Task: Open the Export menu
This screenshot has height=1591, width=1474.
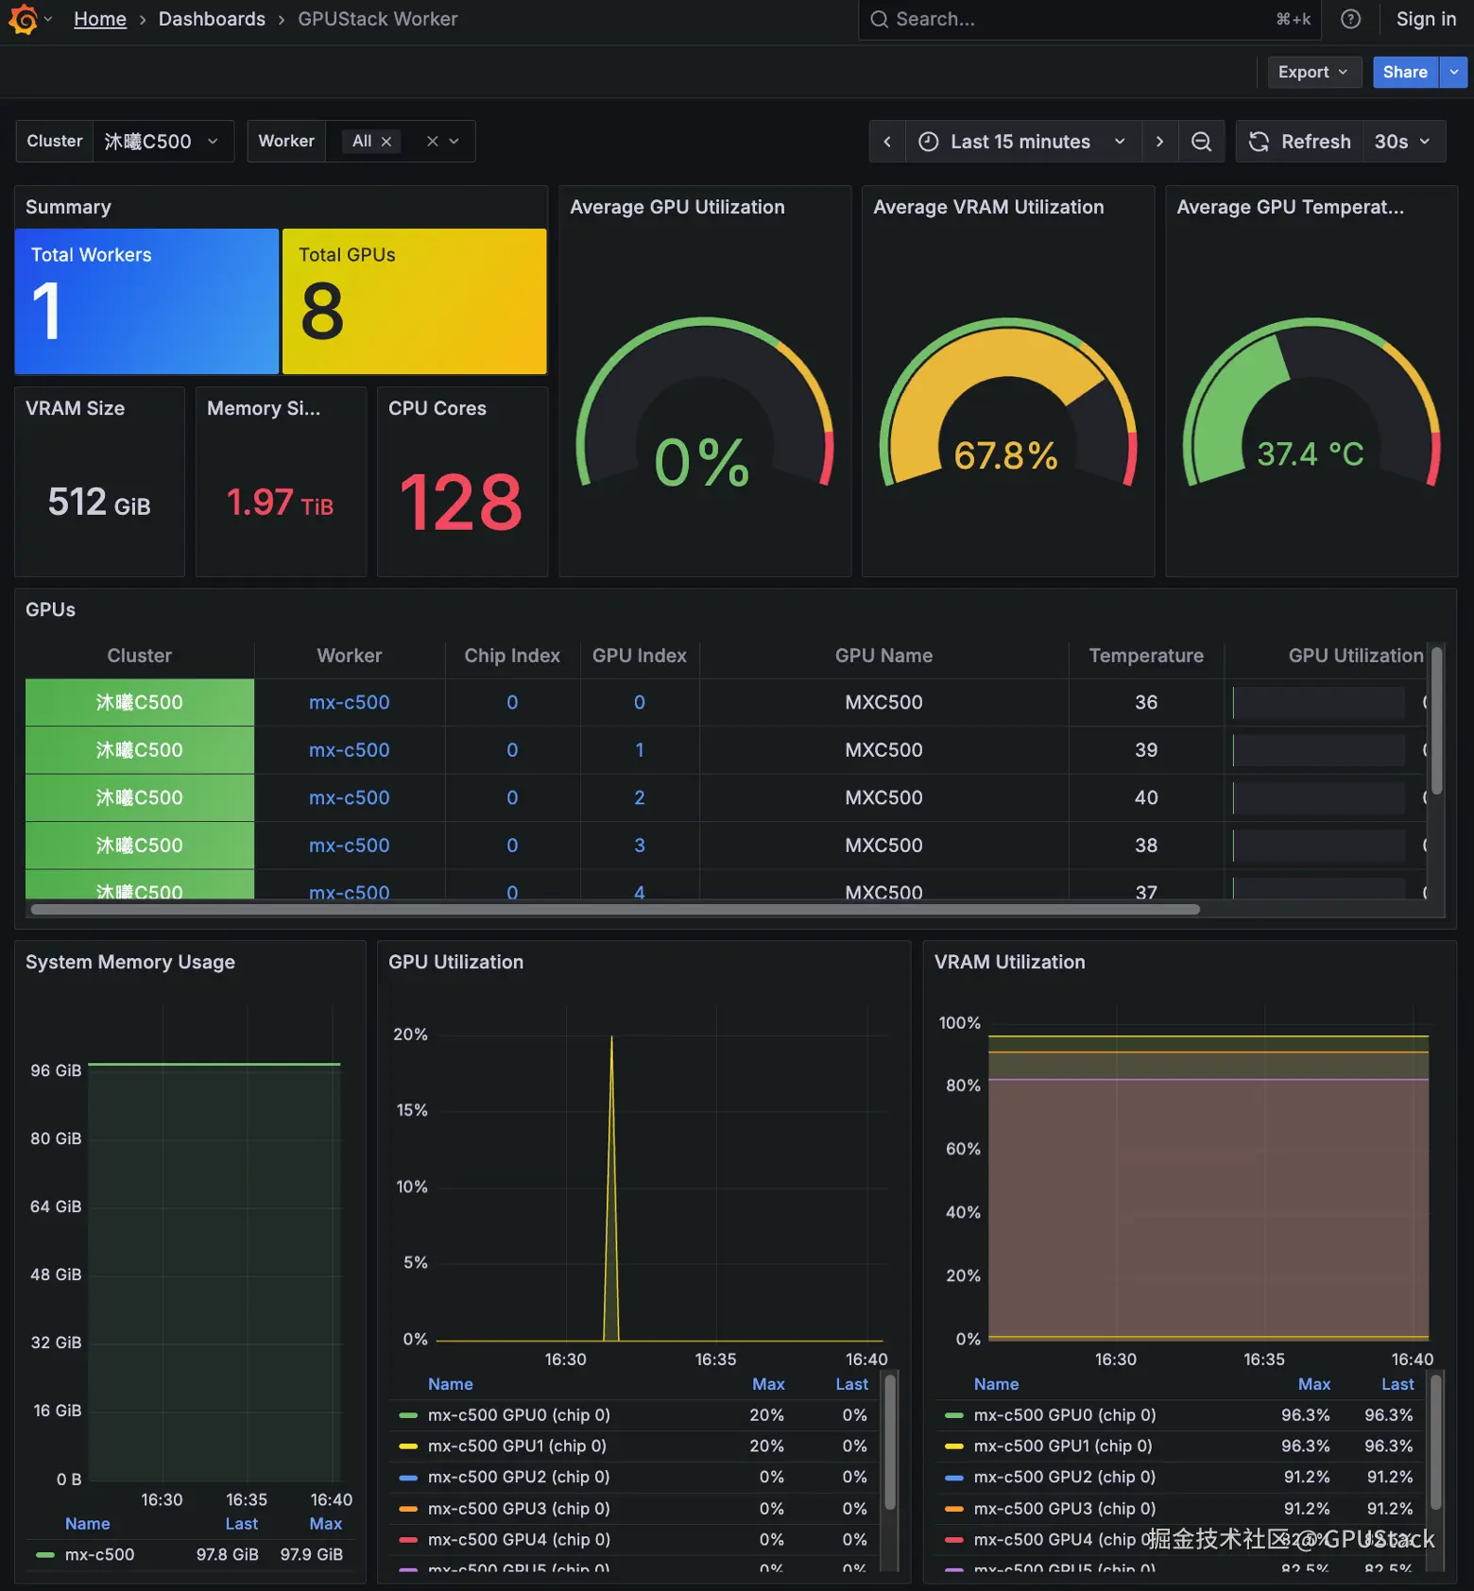Action: (1313, 72)
